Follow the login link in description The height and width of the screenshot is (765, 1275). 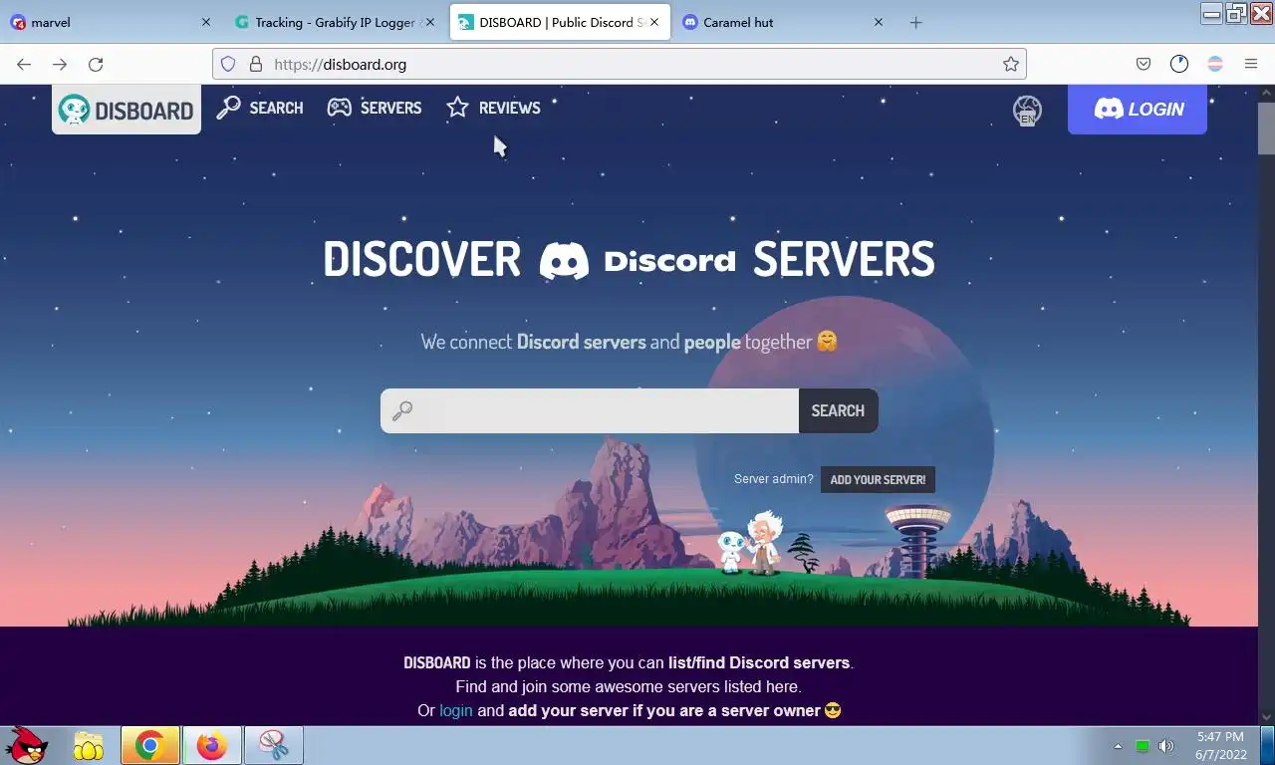pos(456,710)
